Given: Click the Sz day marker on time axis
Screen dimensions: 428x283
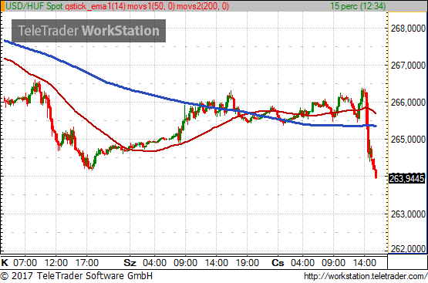Looking at the screenshot, I should pos(130,263).
